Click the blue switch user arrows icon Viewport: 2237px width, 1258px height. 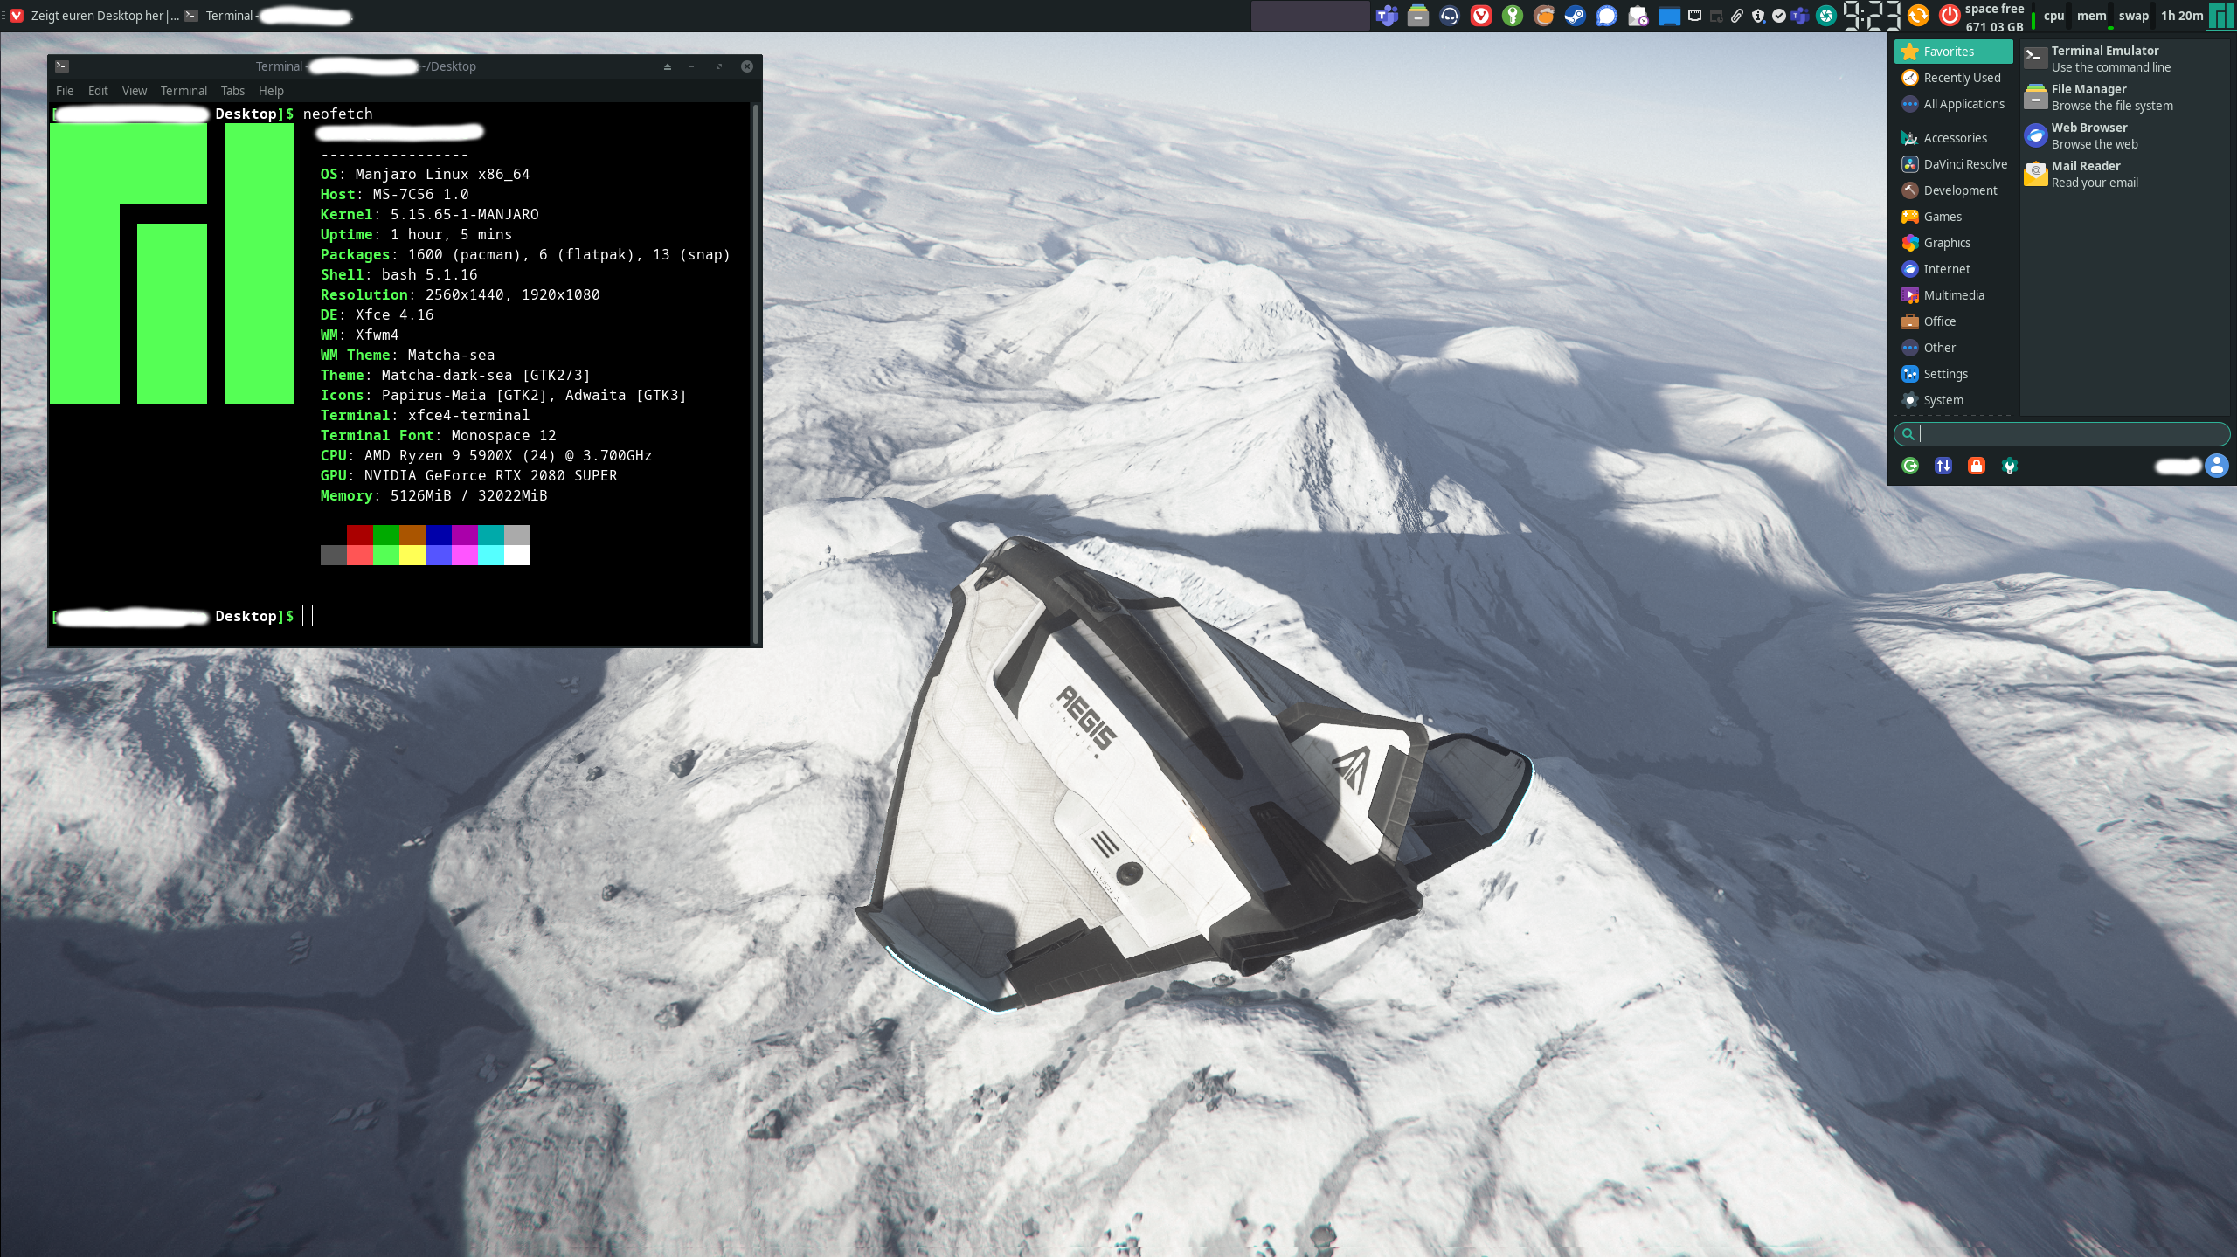tap(1943, 466)
